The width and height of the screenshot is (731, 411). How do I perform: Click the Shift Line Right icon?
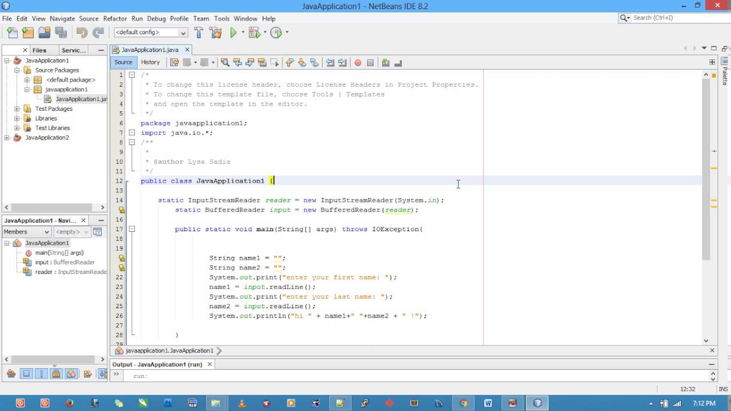(x=342, y=62)
